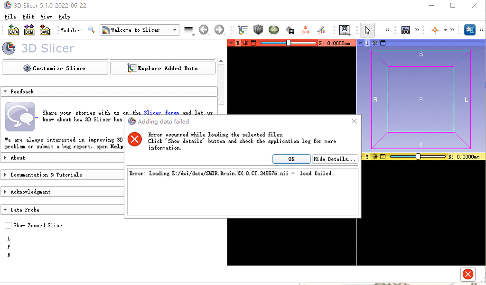Viewport: 486px width, 285px height.
Task: Open the File menu
Action: click(9, 17)
